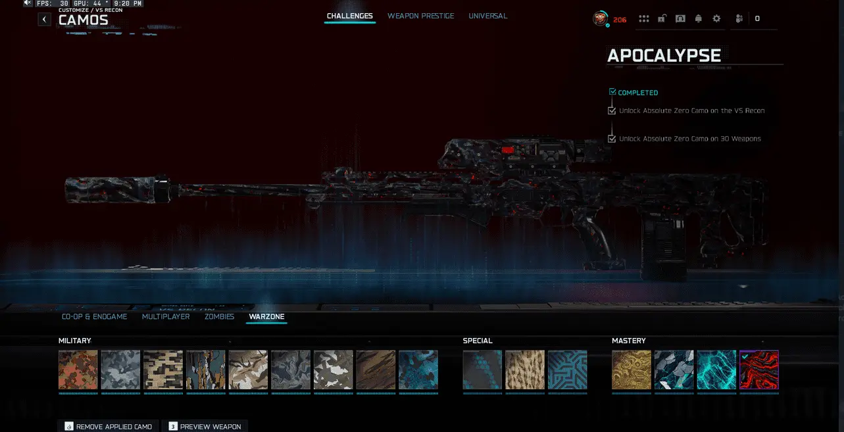Viewport: 844px width, 432px height.
Task: Select the gold Mastery camo swatch
Action: click(x=632, y=370)
